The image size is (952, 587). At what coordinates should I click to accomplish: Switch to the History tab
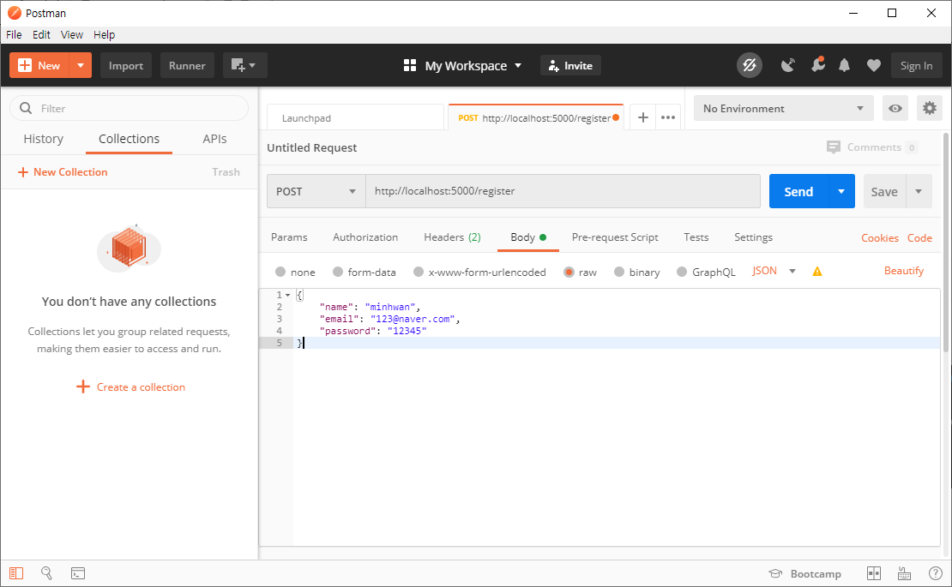pos(43,139)
